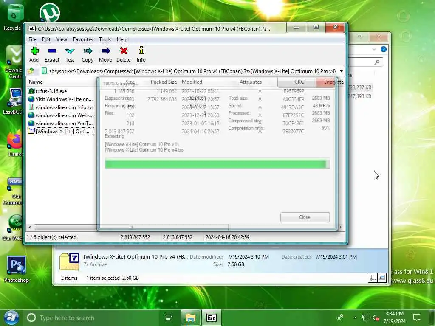Open Task View on the taskbar

click(x=169, y=318)
